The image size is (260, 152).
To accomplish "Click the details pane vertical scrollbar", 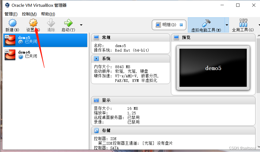I will coord(258,65).
